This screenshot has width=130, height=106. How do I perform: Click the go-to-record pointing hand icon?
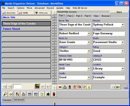click(x=11, y=94)
